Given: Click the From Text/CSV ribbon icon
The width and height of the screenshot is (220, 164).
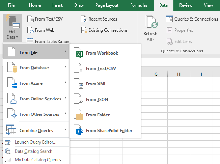Looking at the screenshot, I should pos(30,19).
